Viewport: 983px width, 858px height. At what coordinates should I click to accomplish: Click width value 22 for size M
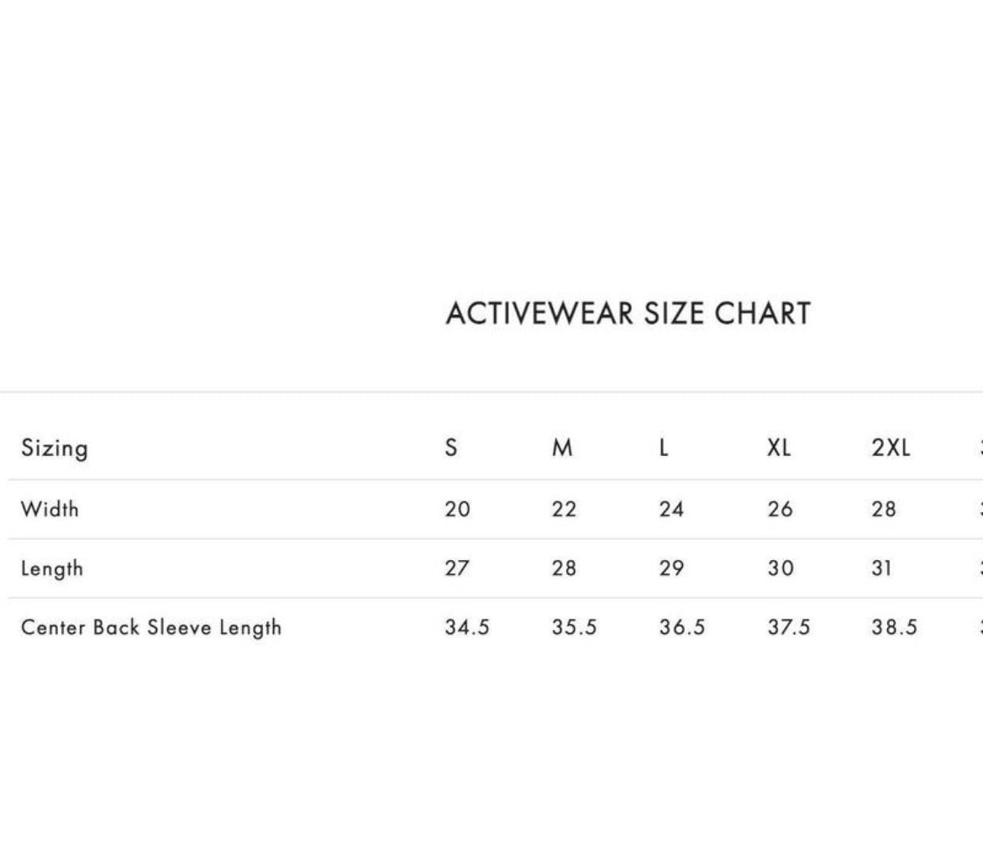pyautogui.click(x=565, y=509)
